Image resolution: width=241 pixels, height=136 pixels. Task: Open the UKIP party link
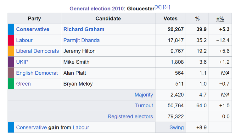pyautogui.click(x=22, y=62)
